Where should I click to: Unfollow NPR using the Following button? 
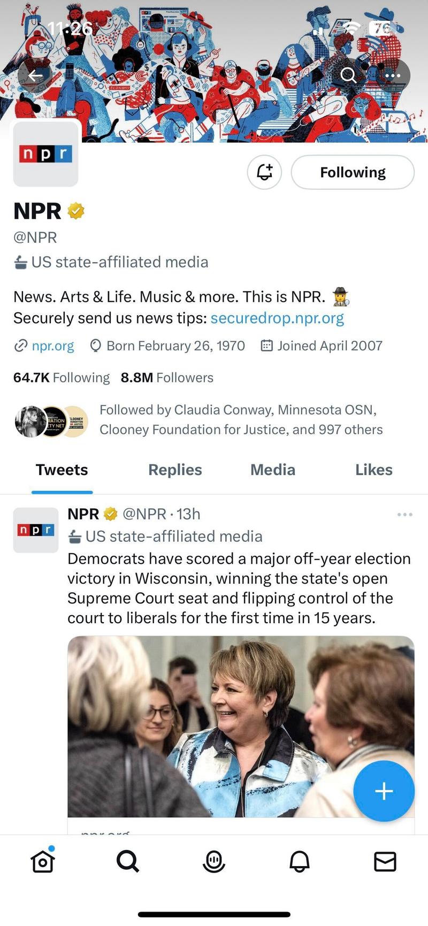(353, 172)
